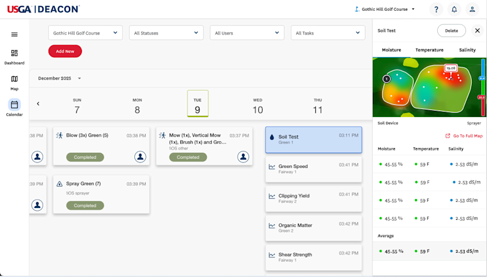
Task: Click the chart icon on Shear Strength
Action: pyautogui.click(x=272, y=255)
